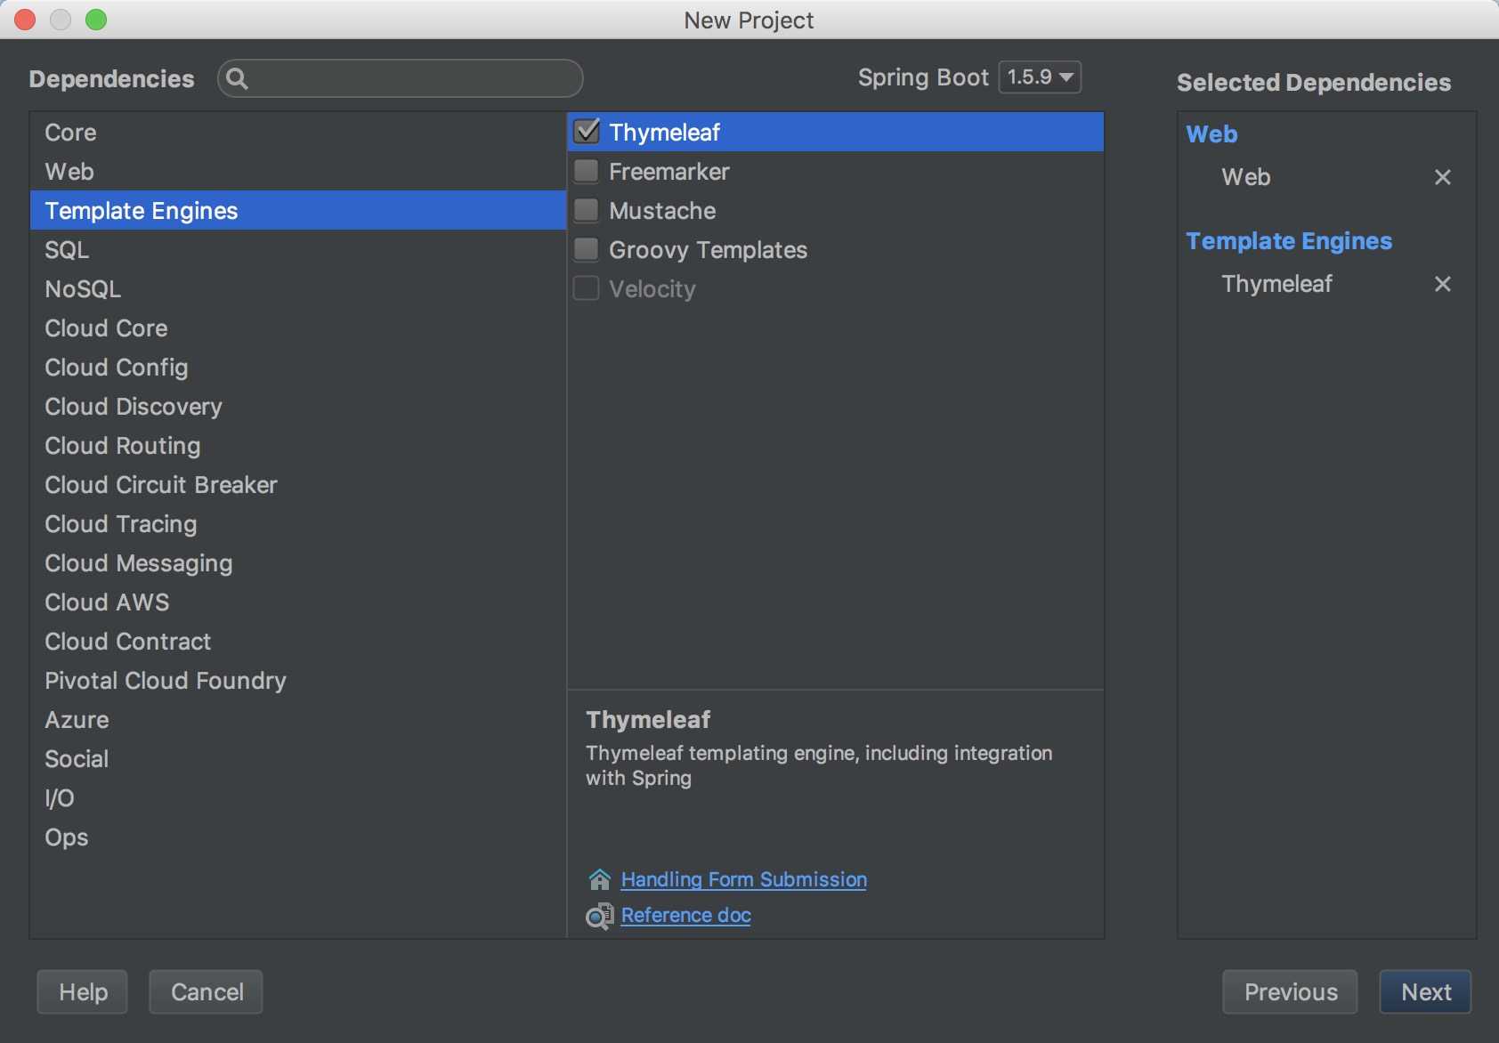
Task: Open the Reference doc link
Action: point(685,915)
